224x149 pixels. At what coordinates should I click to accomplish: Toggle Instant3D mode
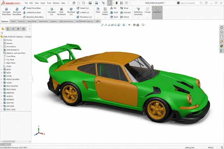tap(157, 12)
